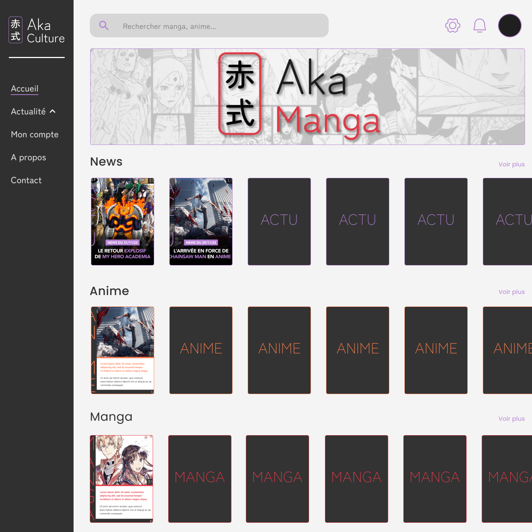Image resolution: width=532 pixels, height=532 pixels.
Task: Open Mon compte in the sidebar
Action: click(x=35, y=135)
